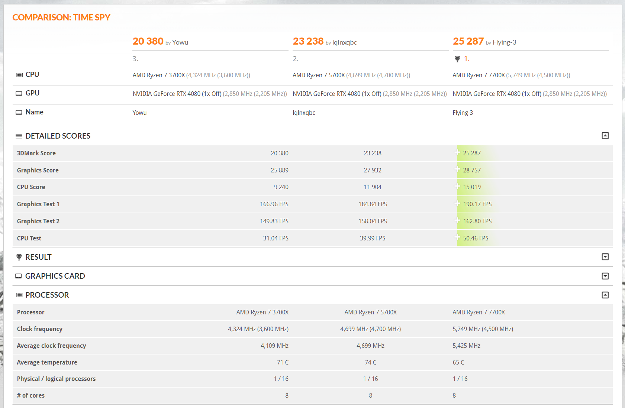Click AMD Ryzen 7 3700X in the CPU row
The image size is (625, 408).
click(159, 75)
